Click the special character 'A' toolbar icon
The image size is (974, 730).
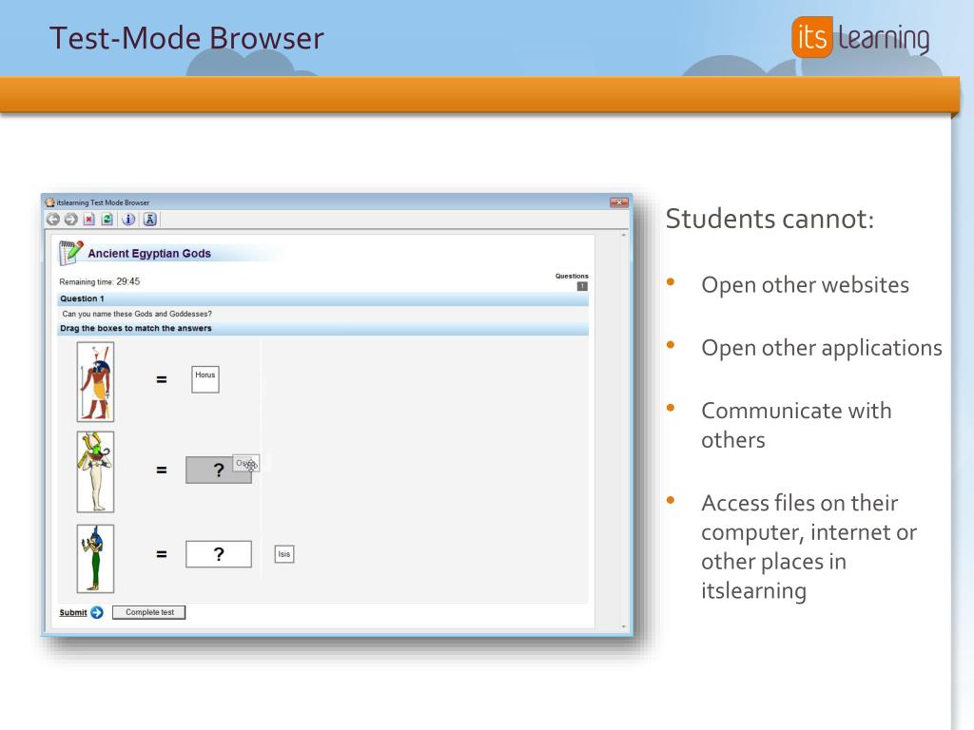(149, 220)
